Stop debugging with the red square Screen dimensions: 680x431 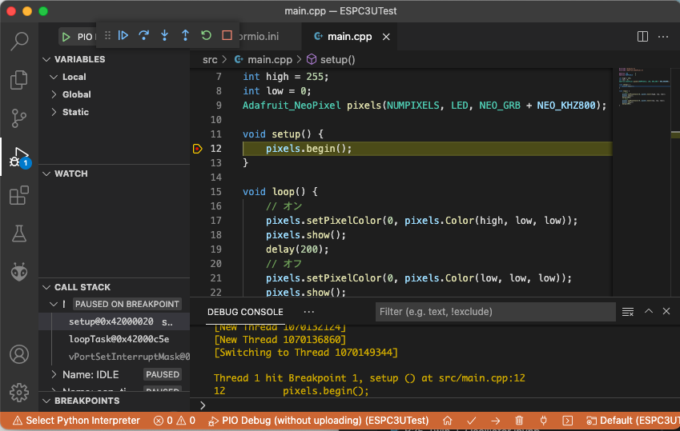[227, 35]
